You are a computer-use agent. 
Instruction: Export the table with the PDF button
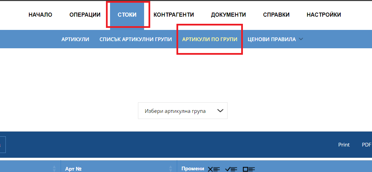(x=367, y=145)
